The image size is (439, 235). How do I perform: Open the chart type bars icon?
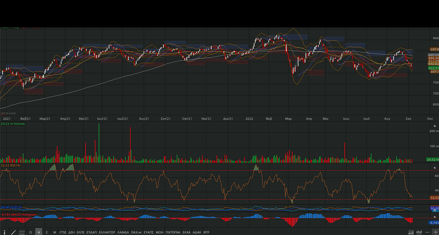click(419, 232)
